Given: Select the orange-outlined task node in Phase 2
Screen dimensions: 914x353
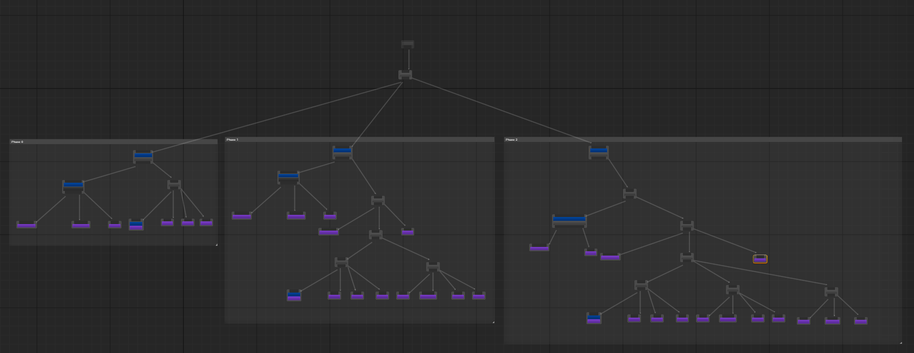Looking at the screenshot, I should click(x=760, y=259).
